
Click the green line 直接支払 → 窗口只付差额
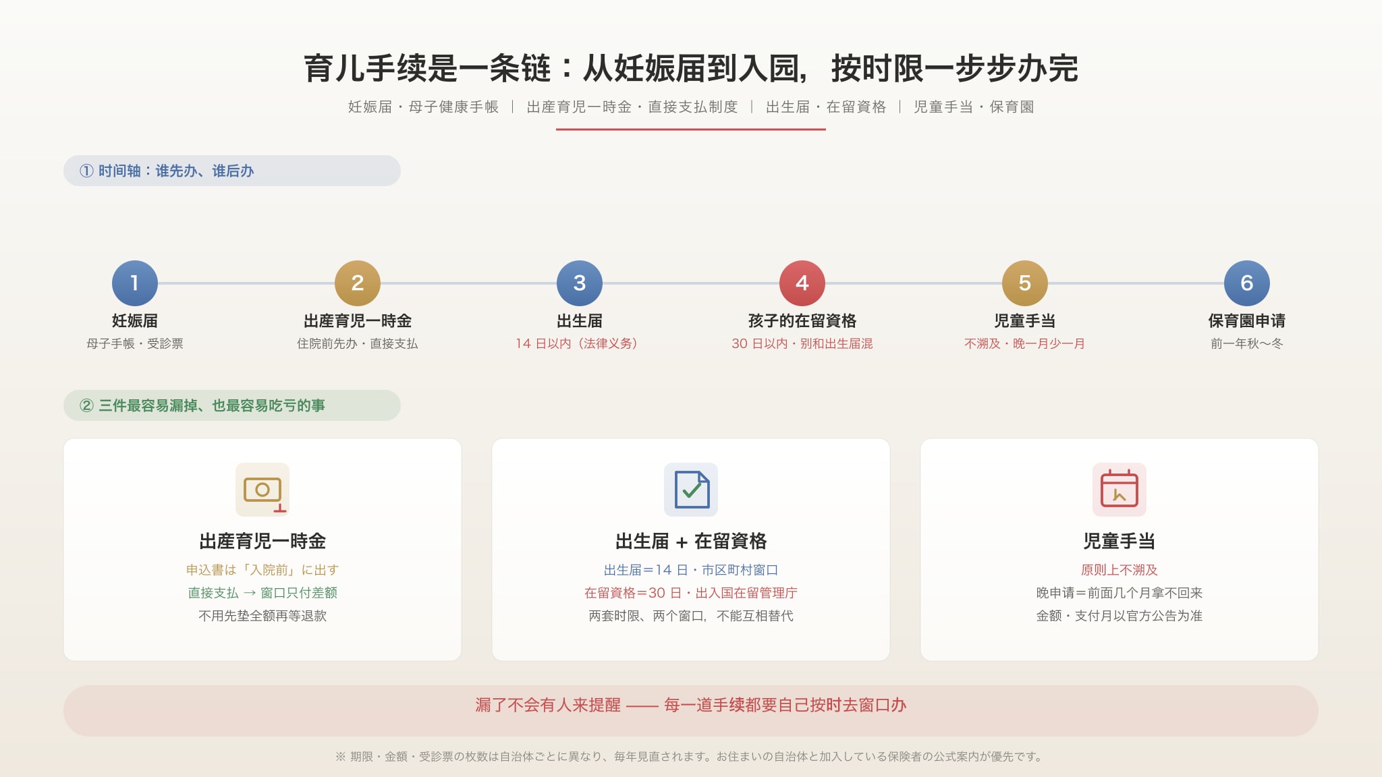262,593
